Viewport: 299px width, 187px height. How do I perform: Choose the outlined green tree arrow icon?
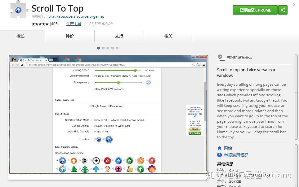85,169
